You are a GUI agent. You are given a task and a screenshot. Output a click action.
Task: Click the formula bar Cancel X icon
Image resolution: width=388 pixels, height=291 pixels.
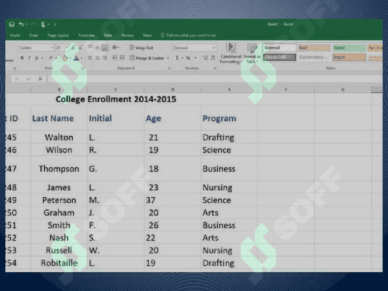tap(17, 79)
